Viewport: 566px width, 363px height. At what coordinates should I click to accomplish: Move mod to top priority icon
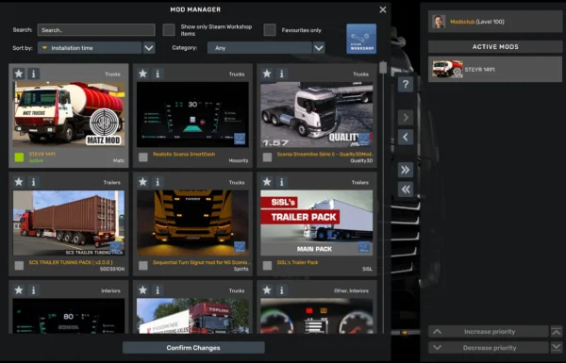coord(557,331)
